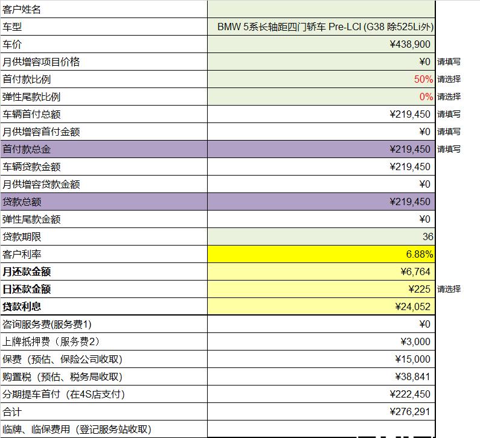The width and height of the screenshot is (480, 438).
Task: Select the 车辆贷款金额 label cell
Action: (x=104, y=167)
